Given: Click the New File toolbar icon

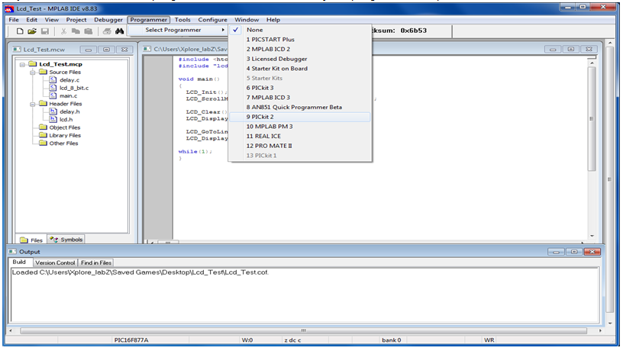Looking at the screenshot, I should [20, 31].
